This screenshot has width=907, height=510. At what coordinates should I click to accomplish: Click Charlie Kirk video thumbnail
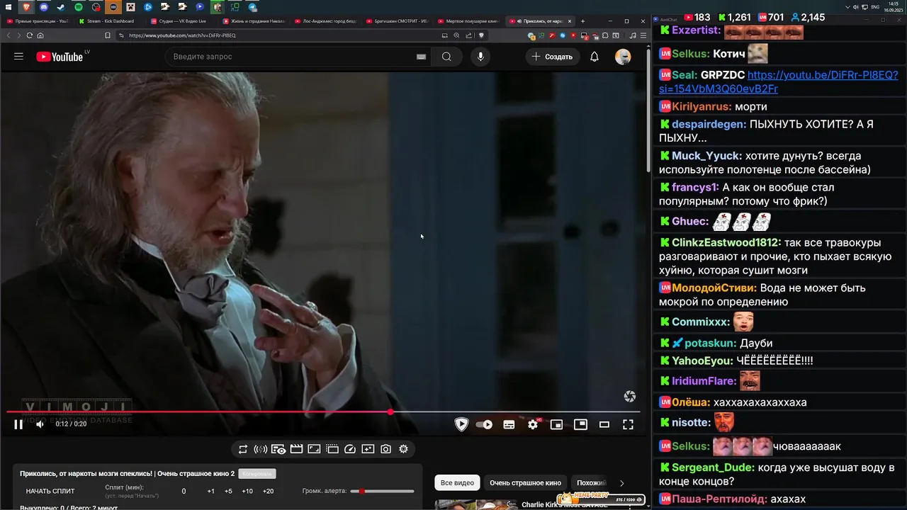[x=476, y=505]
